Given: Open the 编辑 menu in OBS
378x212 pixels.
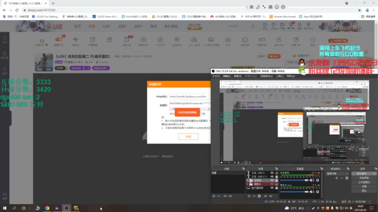Looking at the screenshot, I should 227,76.
